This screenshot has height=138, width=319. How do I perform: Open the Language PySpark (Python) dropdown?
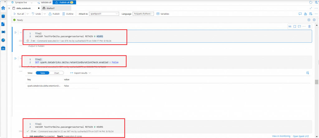pos(143,14)
